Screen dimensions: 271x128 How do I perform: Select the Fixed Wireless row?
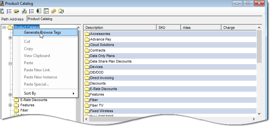point(170,111)
